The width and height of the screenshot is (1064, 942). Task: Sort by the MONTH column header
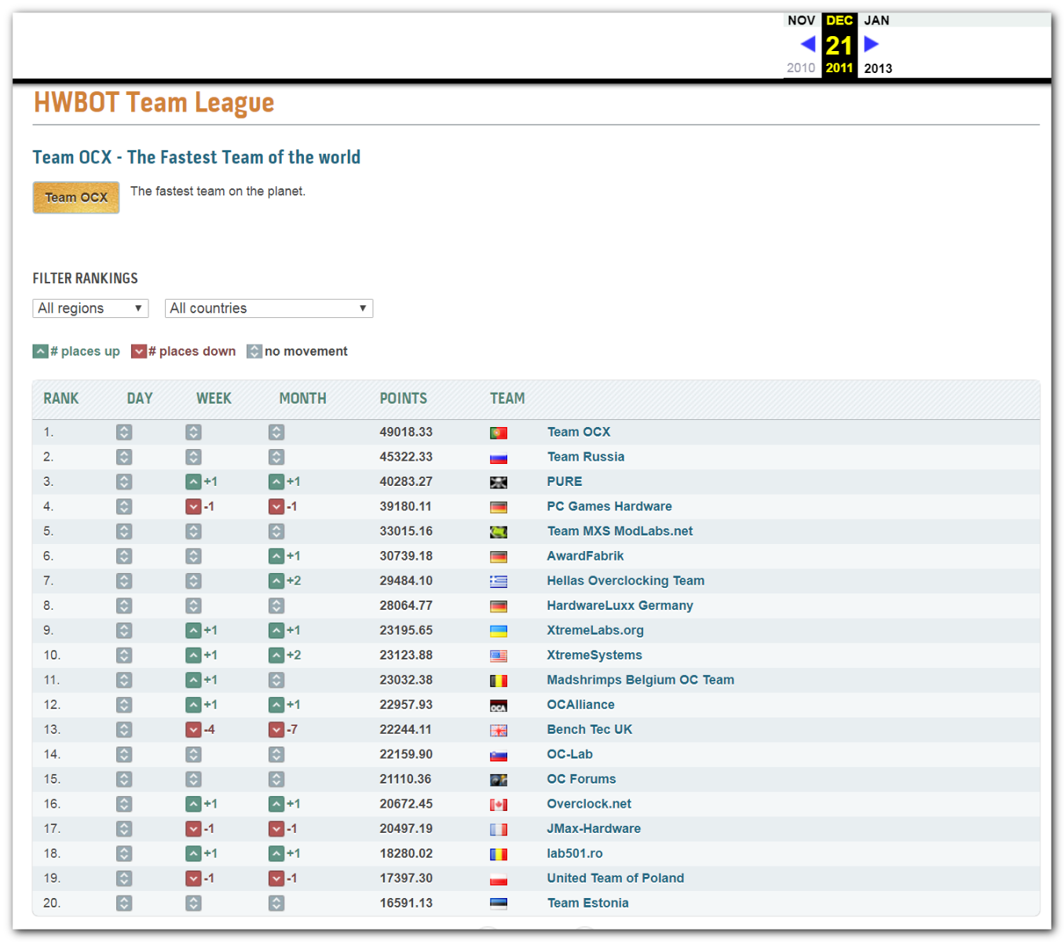(x=302, y=399)
